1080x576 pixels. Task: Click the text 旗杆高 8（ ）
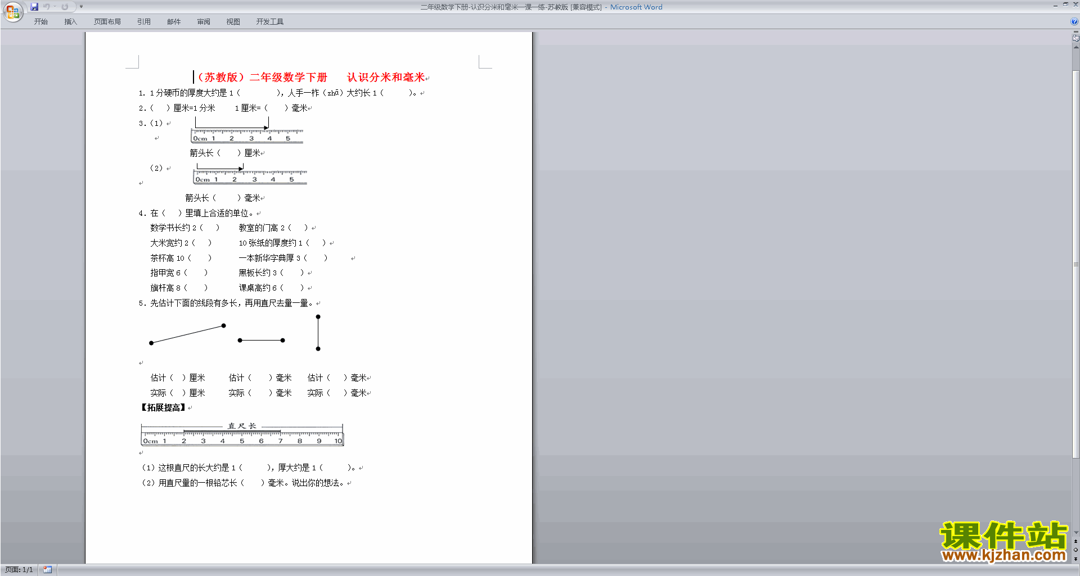(179, 288)
